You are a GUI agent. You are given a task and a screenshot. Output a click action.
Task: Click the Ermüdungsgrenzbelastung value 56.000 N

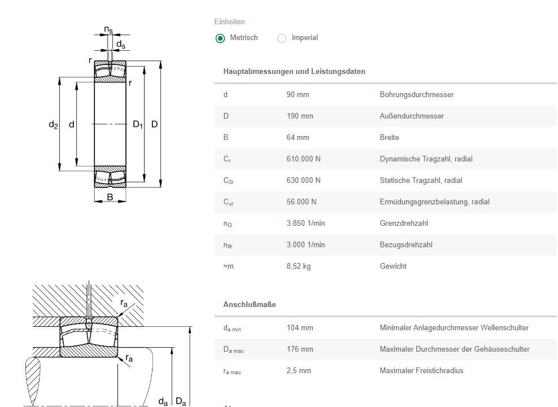[301, 202]
